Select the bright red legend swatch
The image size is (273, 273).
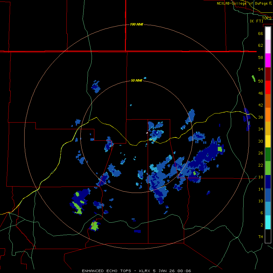[x=268, y=87]
